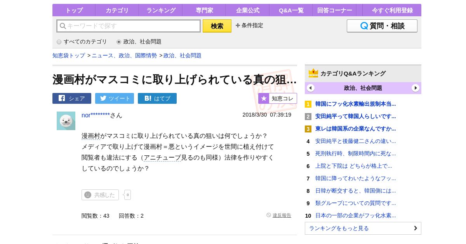466x244 pixels.
Task: Open the 回答コーナー tab
Action: pyautogui.click(x=335, y=10)
